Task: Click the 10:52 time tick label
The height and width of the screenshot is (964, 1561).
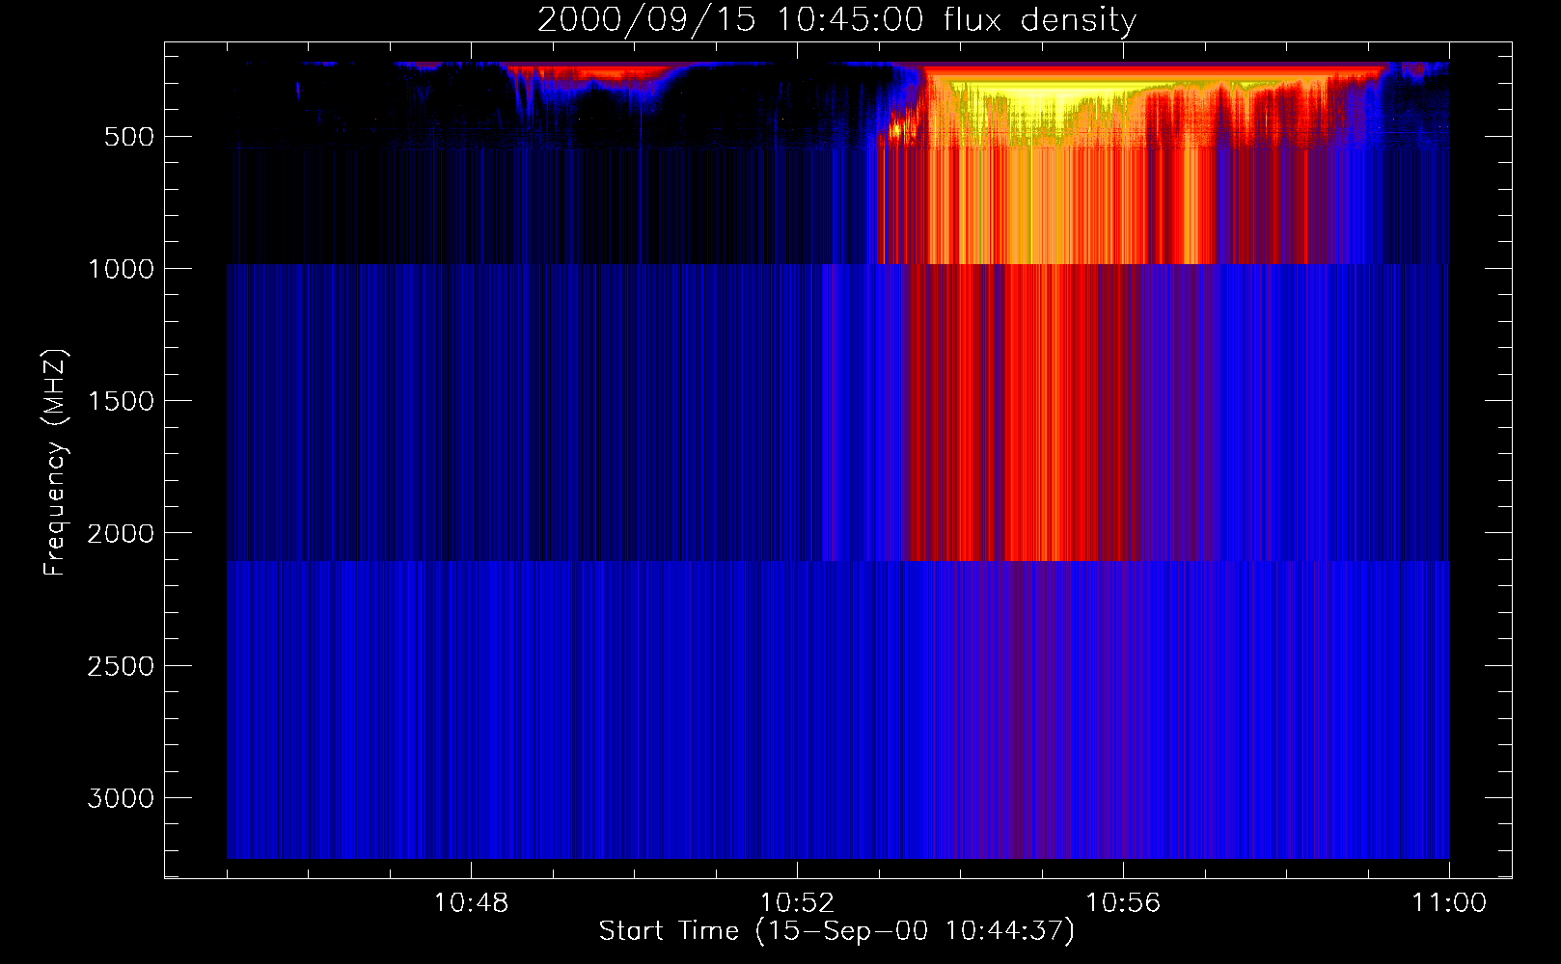Action: click(x=797, y=903)
